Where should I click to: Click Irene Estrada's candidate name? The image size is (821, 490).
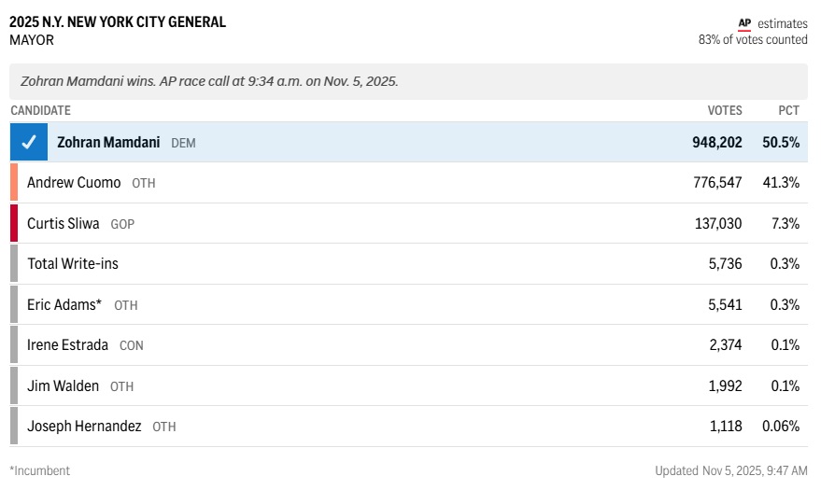[x=67, y=345]
